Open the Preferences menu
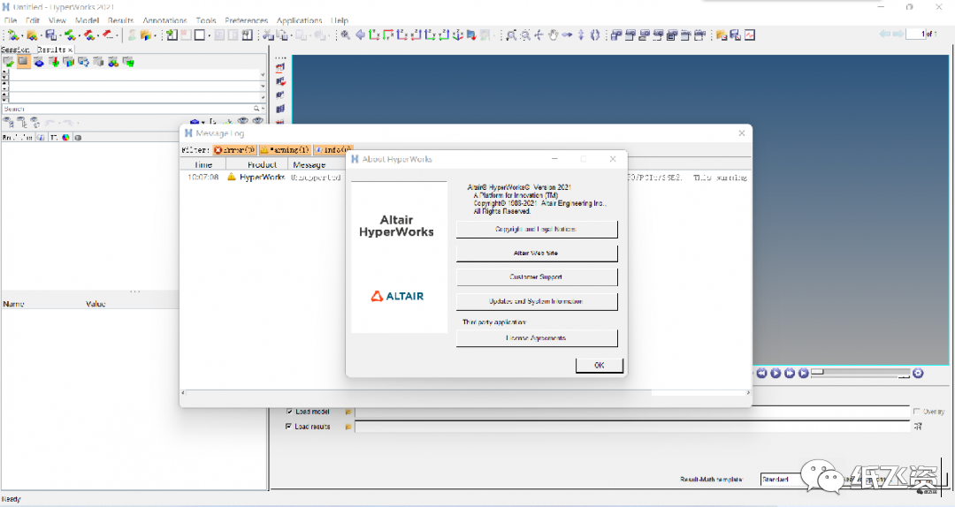Image resolution: width=955 pixels, height=507 pixels. tap(246, 20)
